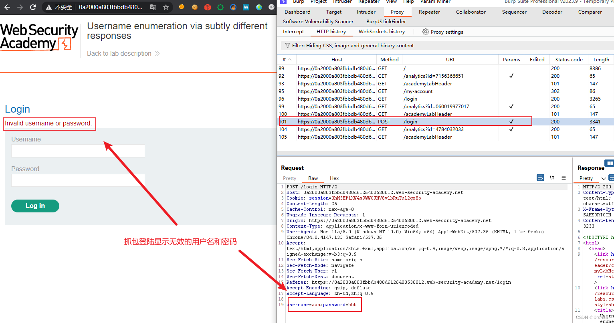This screenshot has width=614, height=323.
Task: Open the blue broom extension icon
Action: click(x=233, y=7)
